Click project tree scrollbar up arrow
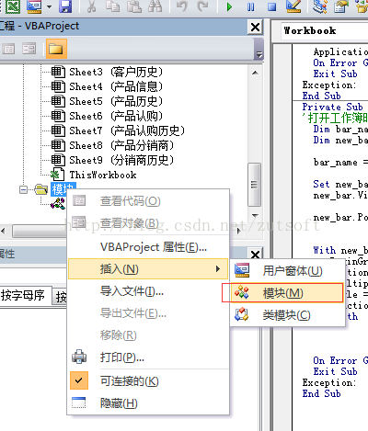 pyautogui.click(x=255, y=73)
